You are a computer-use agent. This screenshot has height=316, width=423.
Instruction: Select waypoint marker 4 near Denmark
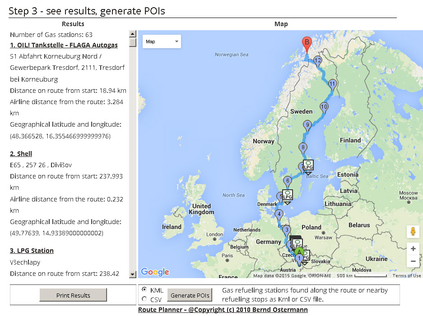pyautogui.click(x=279, y=215)
